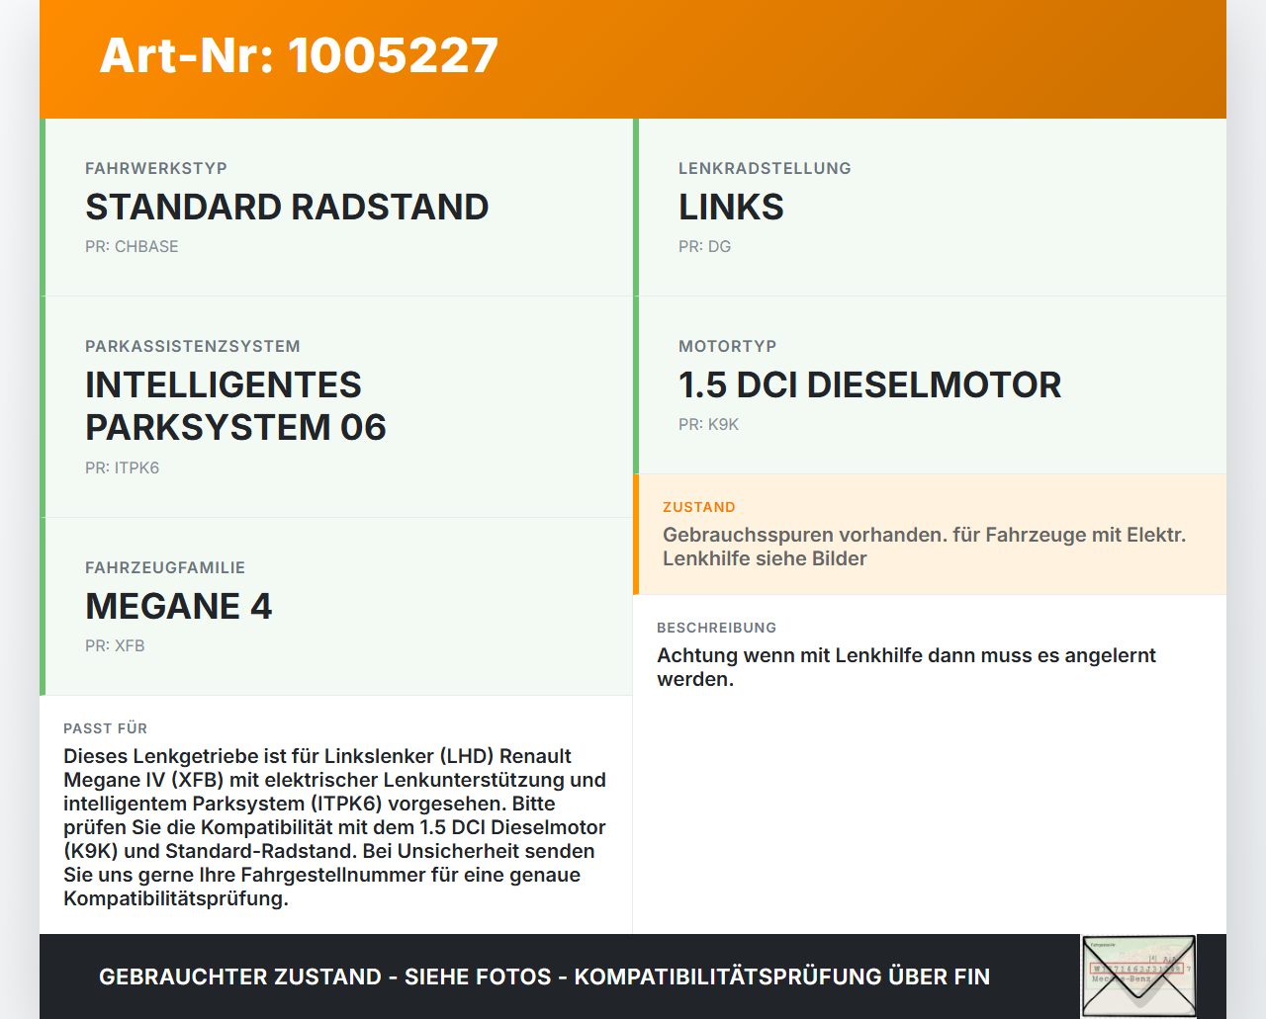Click the code 'PR: DG'
Viewport: 1266px width, 1019px height.
pyautogui.click(x=704, y=246)
